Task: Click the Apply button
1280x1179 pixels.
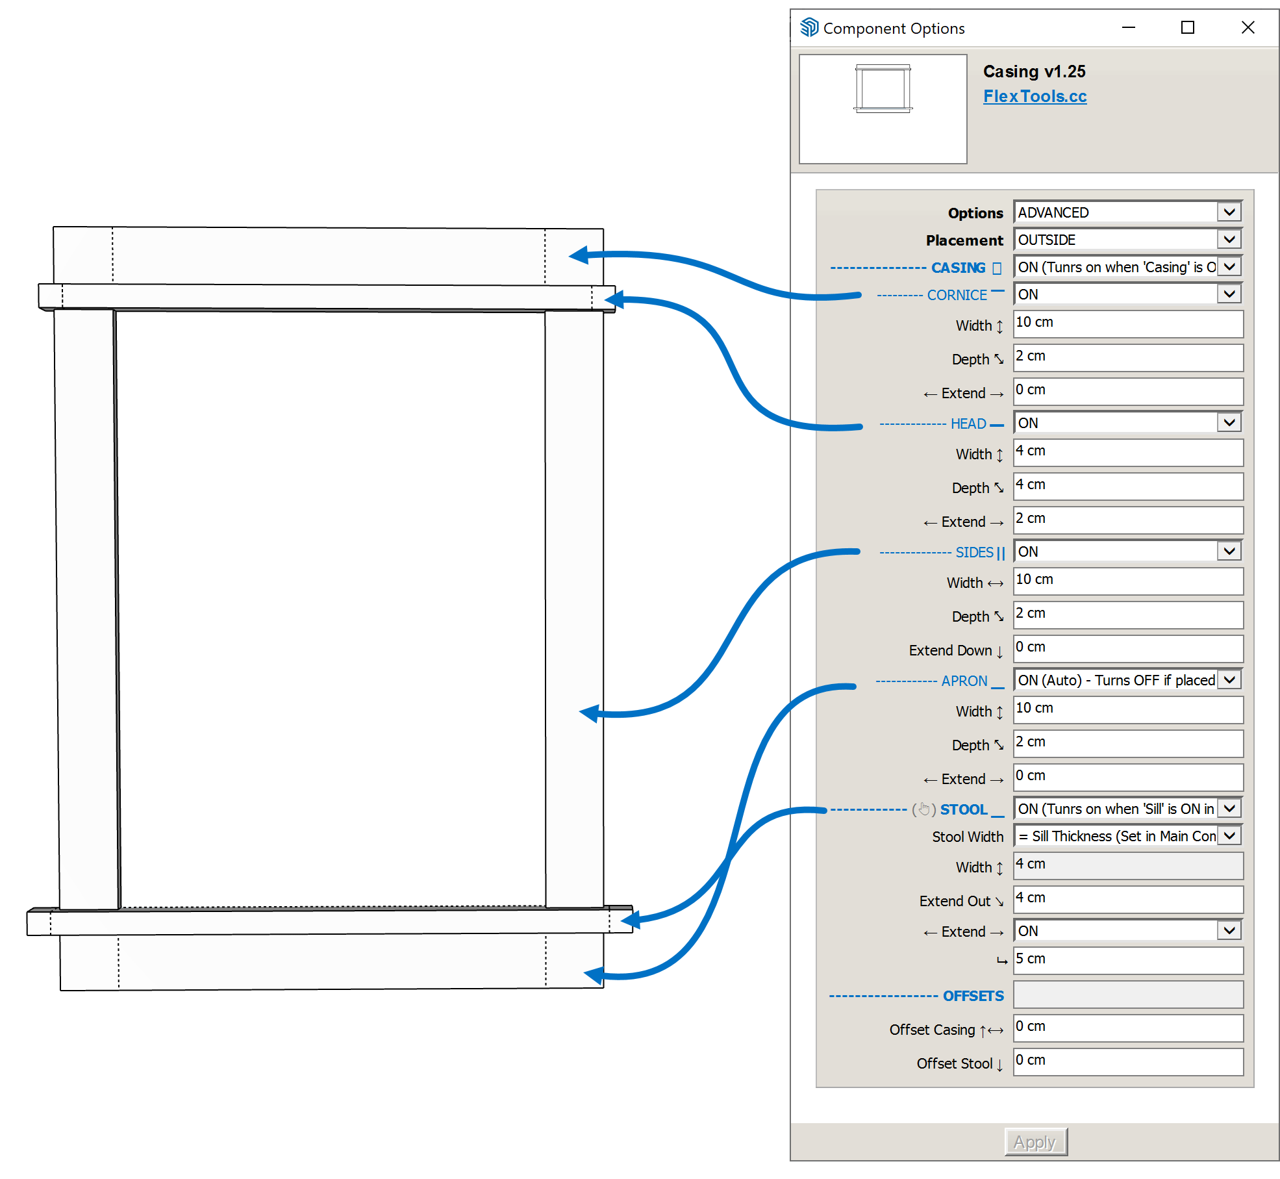Action: coord(1035,1141)
